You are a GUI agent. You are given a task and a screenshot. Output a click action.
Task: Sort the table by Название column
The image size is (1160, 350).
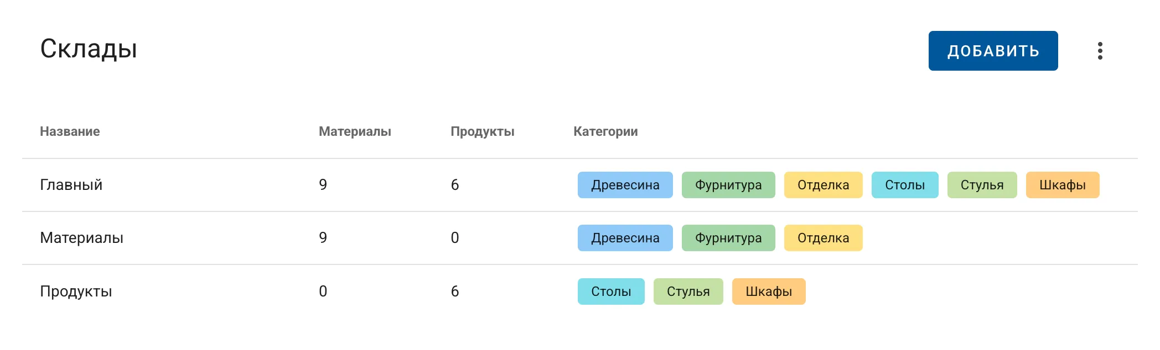(69, 131)
